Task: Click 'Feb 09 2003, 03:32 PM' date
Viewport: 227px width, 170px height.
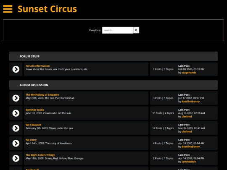Action: (x=191, y=69)
